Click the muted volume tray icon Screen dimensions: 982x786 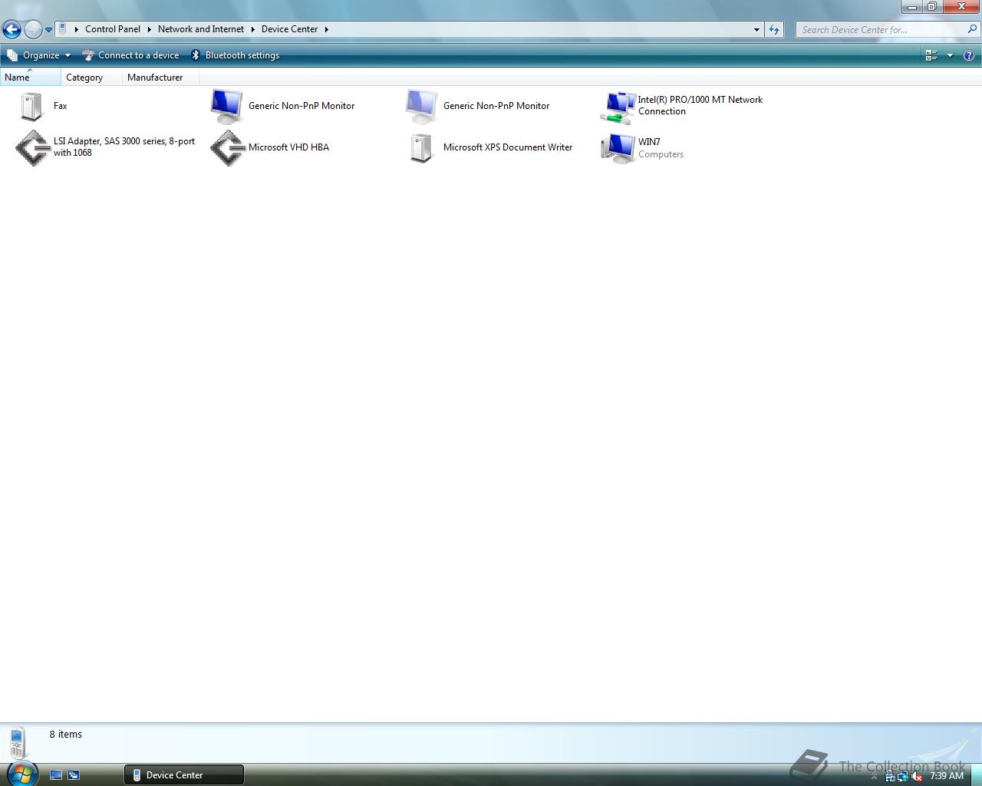(x=917, y=776)
